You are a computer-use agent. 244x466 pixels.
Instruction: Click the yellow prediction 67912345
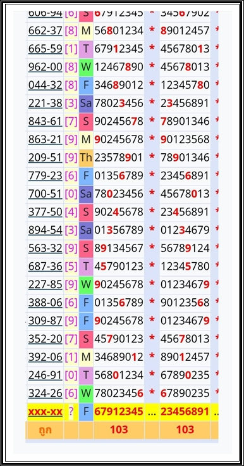[x=119, y=412]
